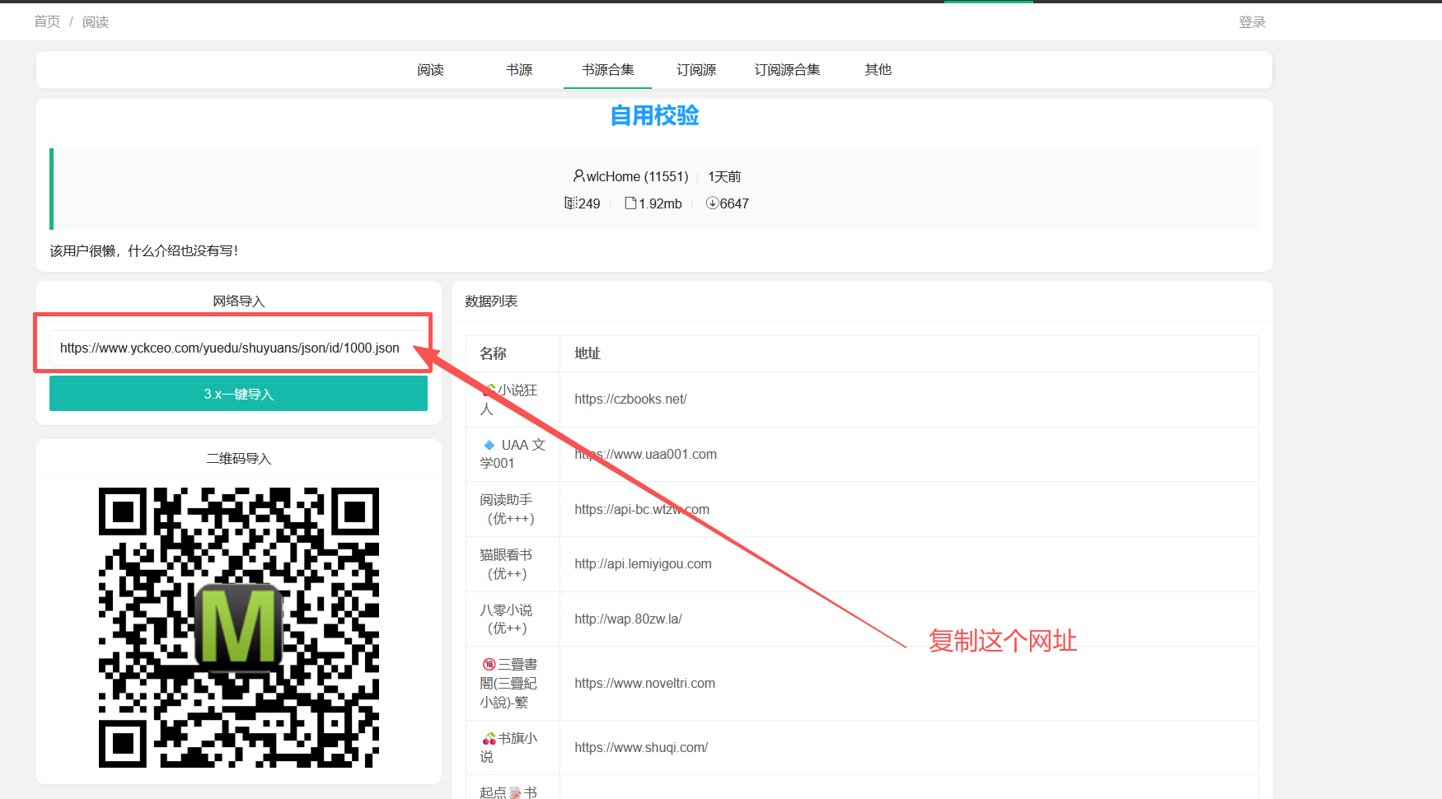Open the wlcHome (11551) author link
The width and height of the screenshot is (1442, 799).
[637, 176]
